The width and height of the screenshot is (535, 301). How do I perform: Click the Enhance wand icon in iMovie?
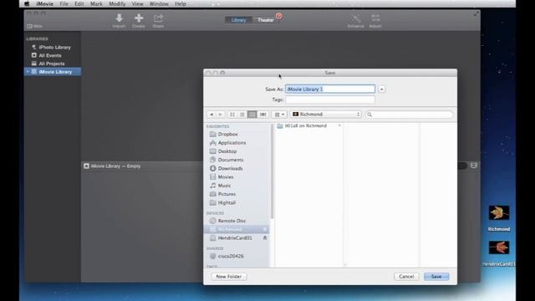click(x=355, y=21)
